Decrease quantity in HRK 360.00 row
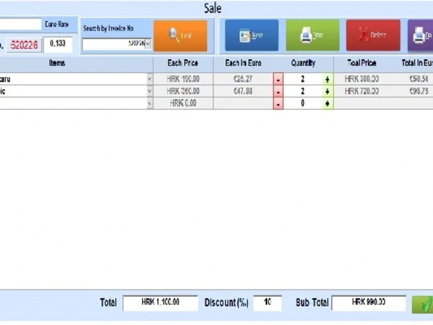The height and width of the screenshot is (325, 433). click(278, 91)
